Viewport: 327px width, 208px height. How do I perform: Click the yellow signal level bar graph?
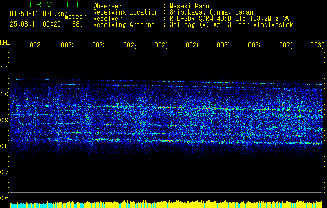click(166, 204)
